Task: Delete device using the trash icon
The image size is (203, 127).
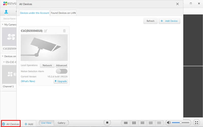Action: coord(64,31)
